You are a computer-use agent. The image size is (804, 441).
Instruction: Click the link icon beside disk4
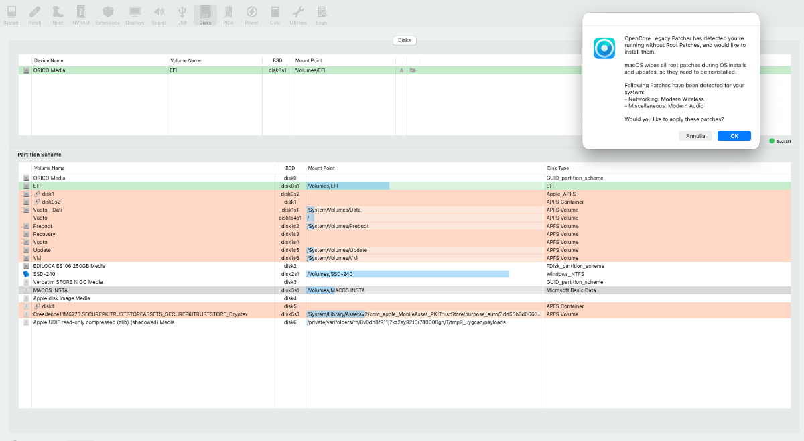coord(37,306)
